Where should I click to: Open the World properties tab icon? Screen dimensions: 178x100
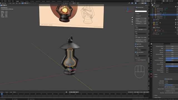tap(151, 58)
